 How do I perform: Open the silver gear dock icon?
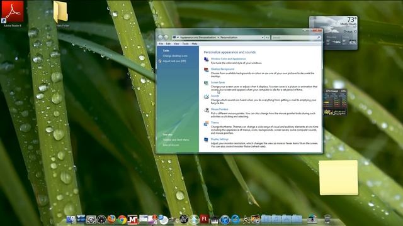coord(91,220)
